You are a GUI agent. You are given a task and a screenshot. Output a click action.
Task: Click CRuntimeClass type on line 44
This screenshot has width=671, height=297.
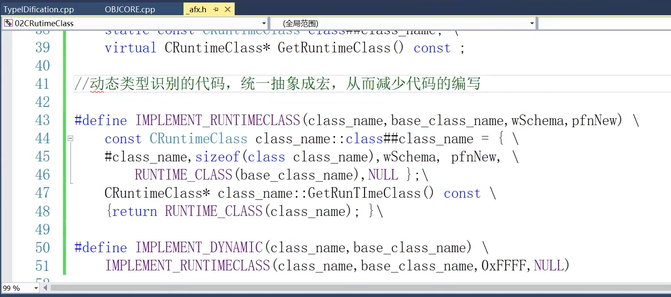click(198, 139)
